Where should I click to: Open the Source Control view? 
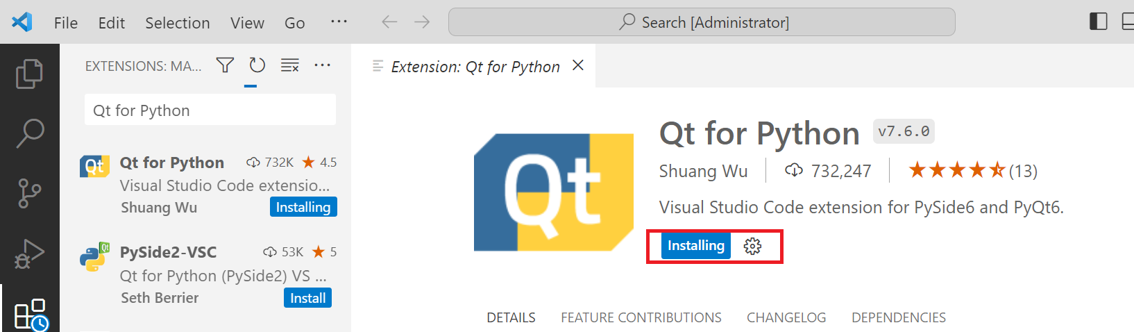point(29,193)
